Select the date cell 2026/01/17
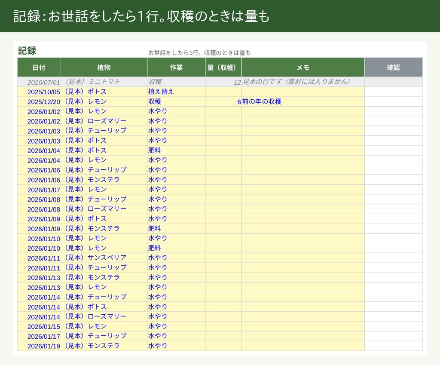 (39, 336)
